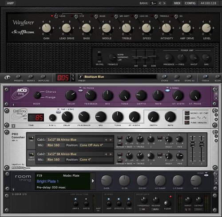Click the 340 Hz EQ slider
This screenshot has height=217, width=222.
click(x=136, y=58)
